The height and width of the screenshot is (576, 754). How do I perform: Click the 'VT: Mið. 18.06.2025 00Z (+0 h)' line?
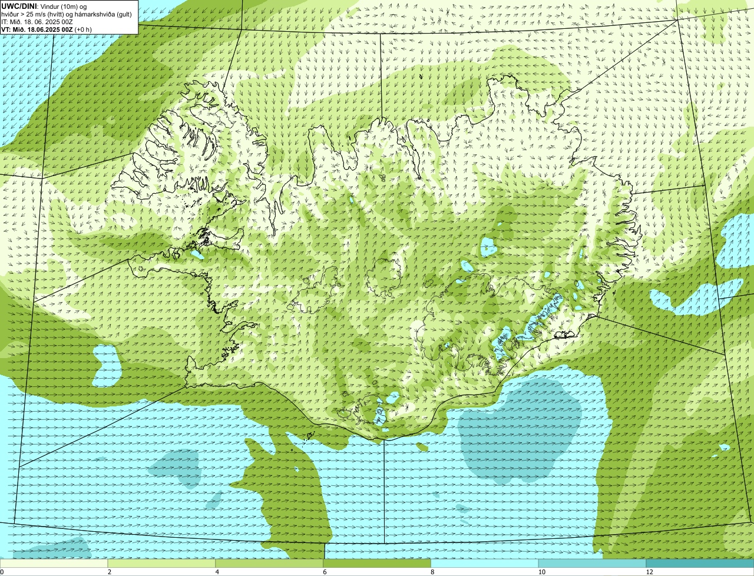coord(47,29)
